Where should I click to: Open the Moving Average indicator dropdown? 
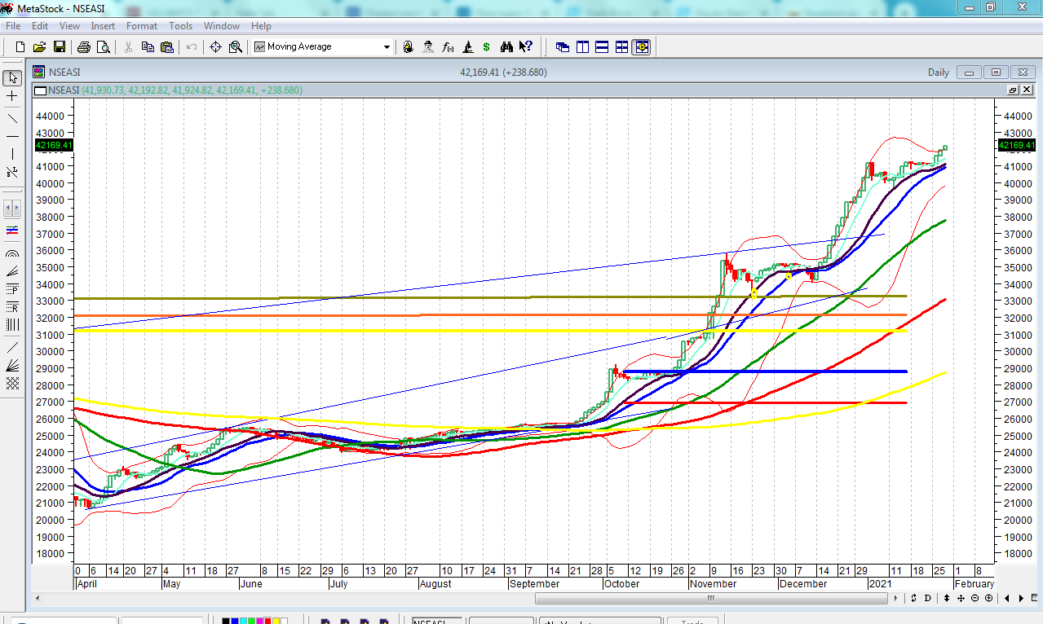pos(387,47)
